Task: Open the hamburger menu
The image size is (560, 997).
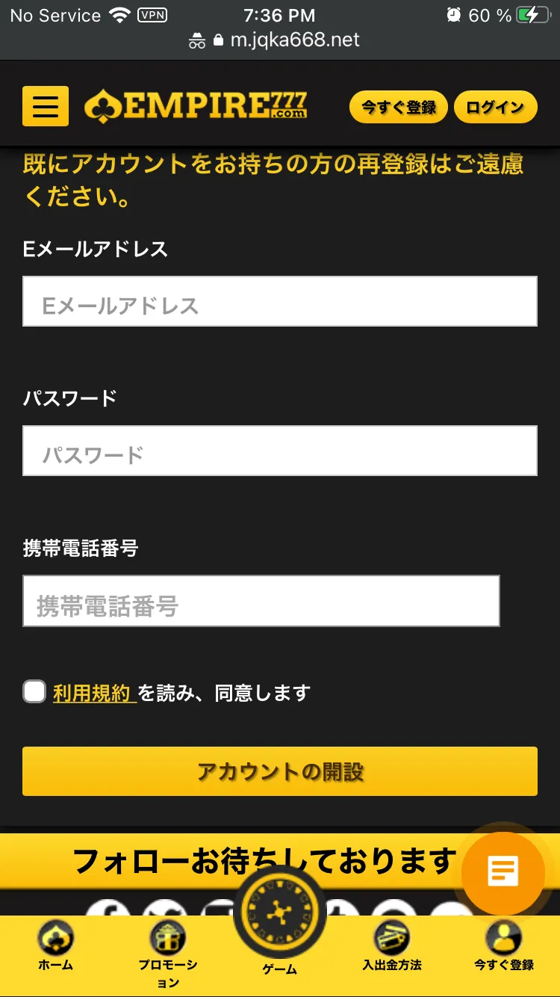Action: point(46,106)
